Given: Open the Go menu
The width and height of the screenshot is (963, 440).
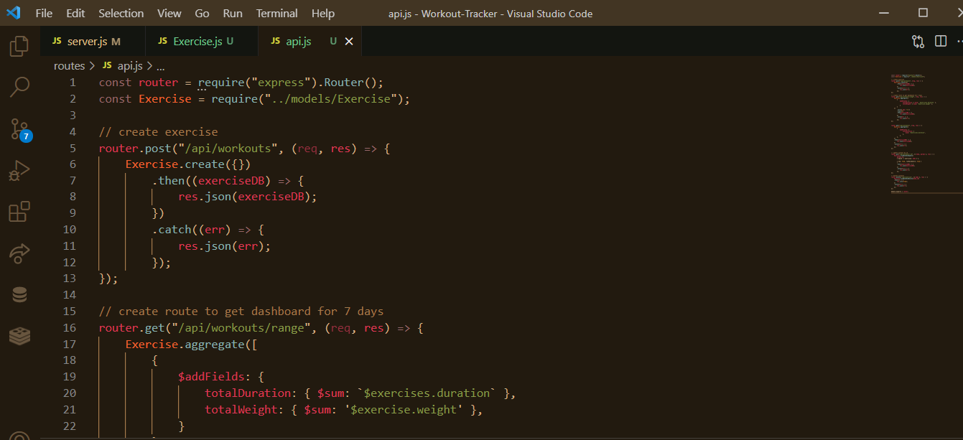Looking at the screenshot, I should pos(203,13).
